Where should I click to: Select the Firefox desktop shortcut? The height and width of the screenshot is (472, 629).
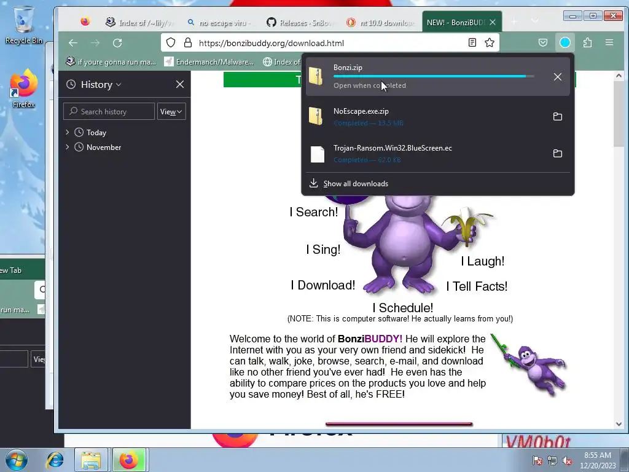click(x=24, y=88)
